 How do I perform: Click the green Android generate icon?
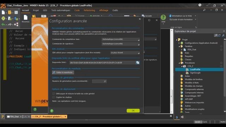[3, 18]
